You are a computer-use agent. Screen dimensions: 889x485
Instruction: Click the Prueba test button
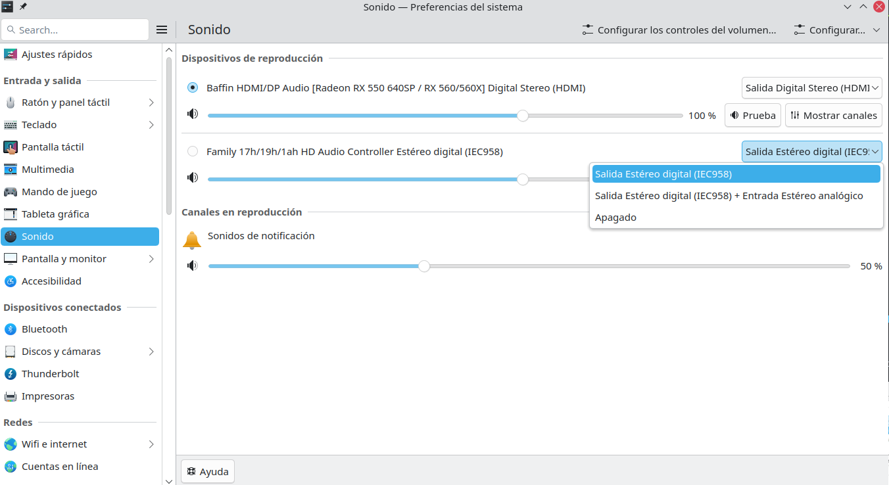coord(752,115)
